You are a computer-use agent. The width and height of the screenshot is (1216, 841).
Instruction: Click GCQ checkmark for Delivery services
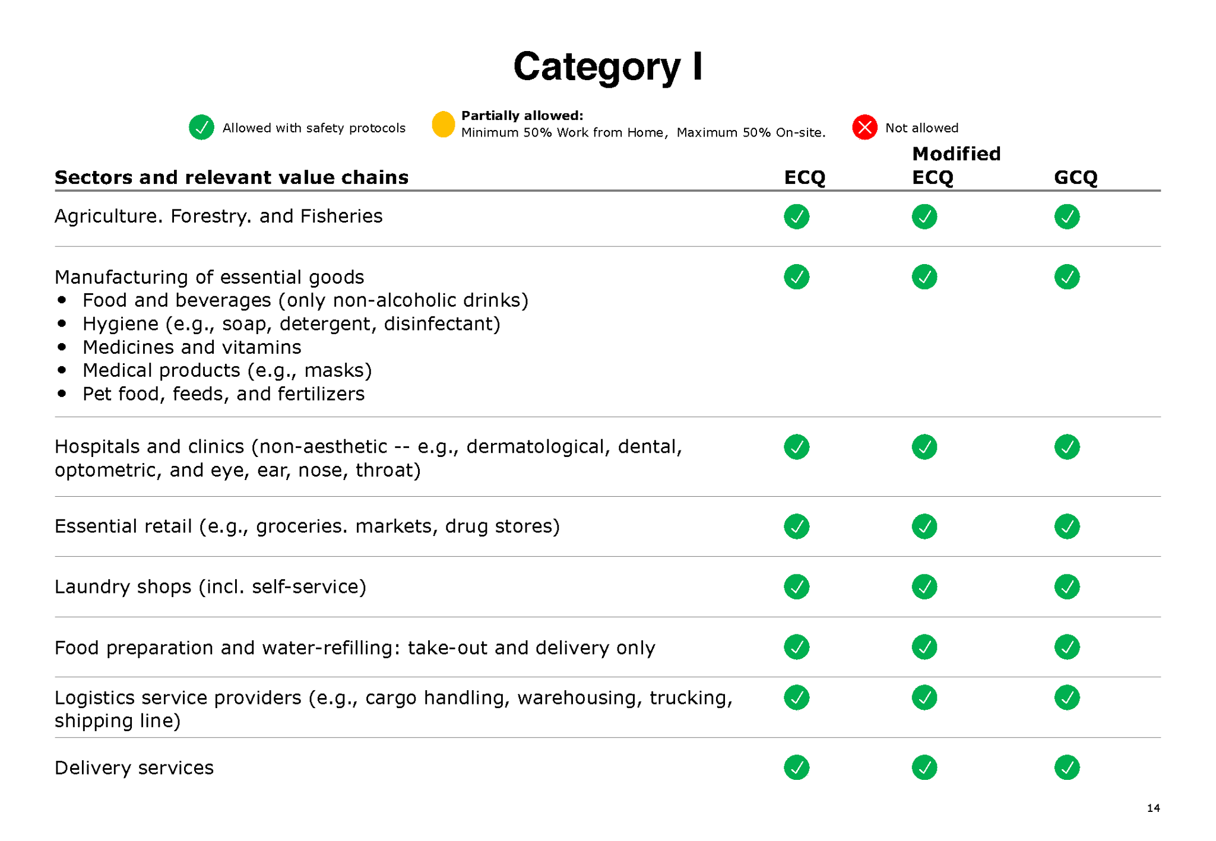pos(1067,767)
